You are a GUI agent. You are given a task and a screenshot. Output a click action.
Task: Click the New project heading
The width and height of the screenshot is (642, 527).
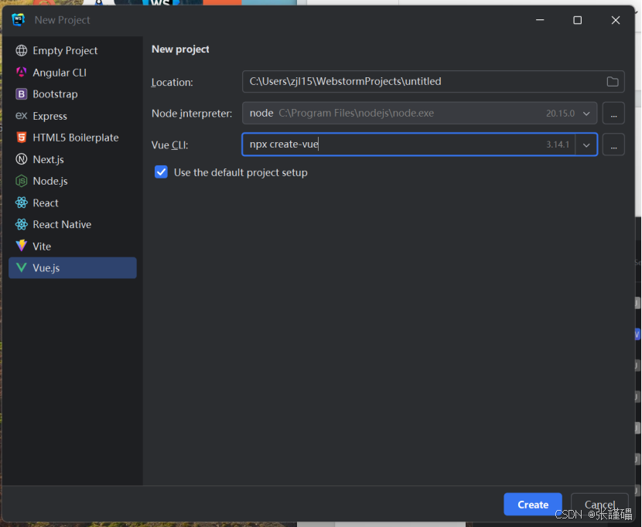(180, 49)
